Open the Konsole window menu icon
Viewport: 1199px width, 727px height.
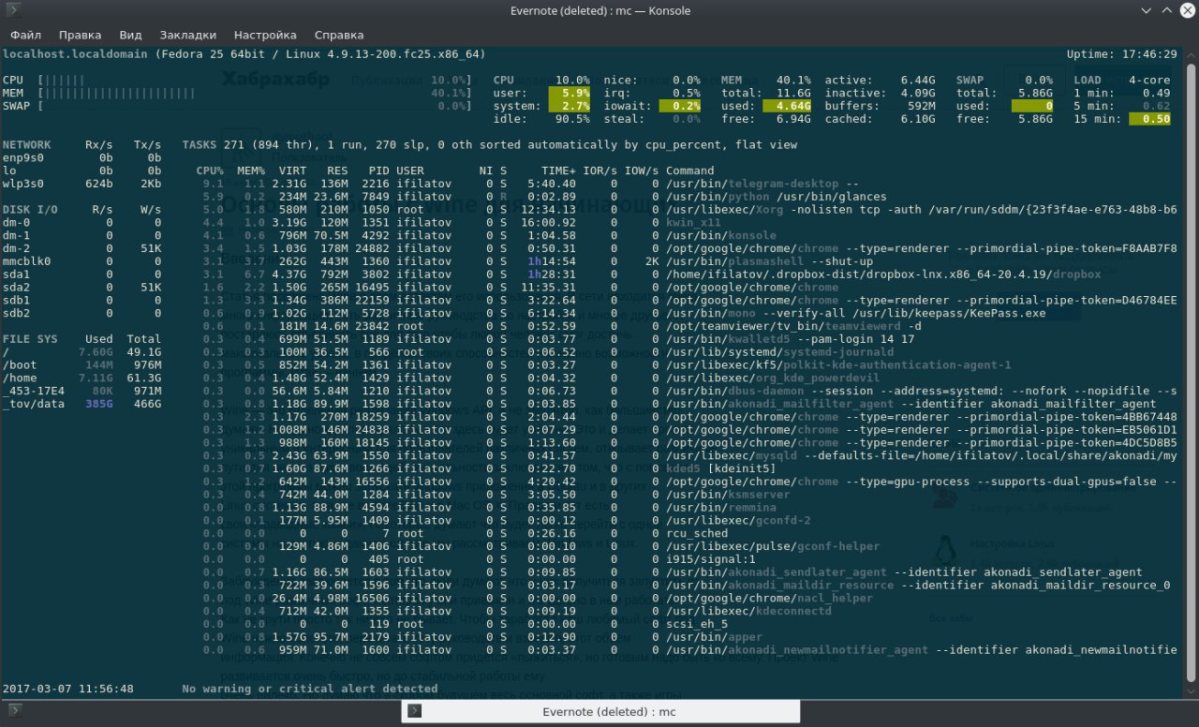tap(13, 10)
